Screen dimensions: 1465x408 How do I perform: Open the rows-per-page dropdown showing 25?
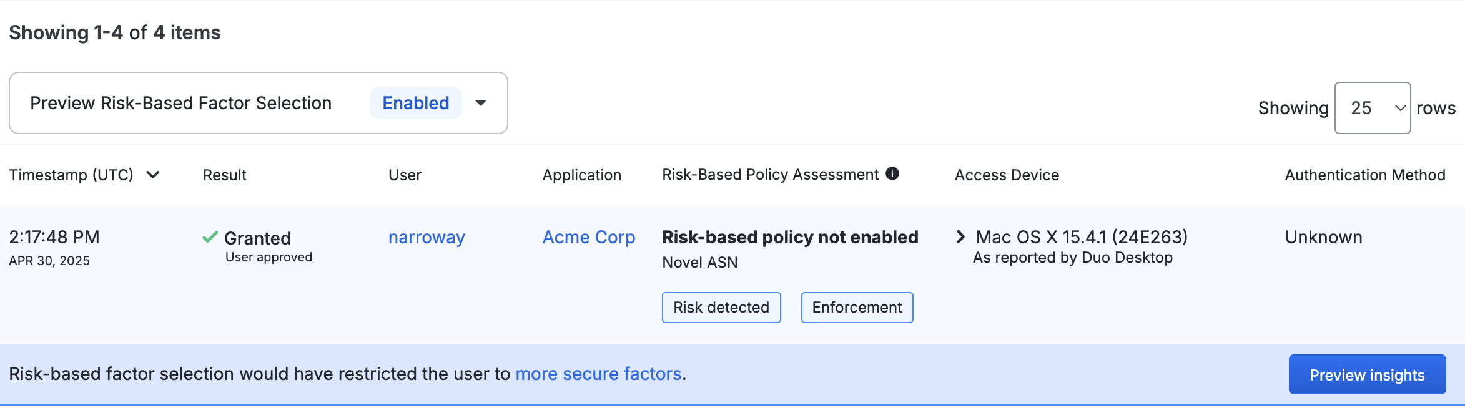tap(1372, 107)
